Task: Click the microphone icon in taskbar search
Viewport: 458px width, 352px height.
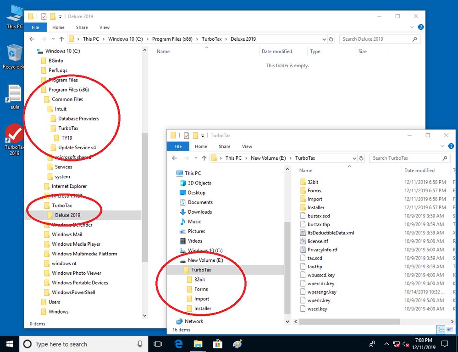Action: [x=140, y=344]
